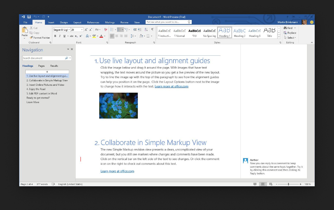Viewport: 334px width, 210px height.
Task: Toggle Italic formatting
Action: [x=60, y=36]
